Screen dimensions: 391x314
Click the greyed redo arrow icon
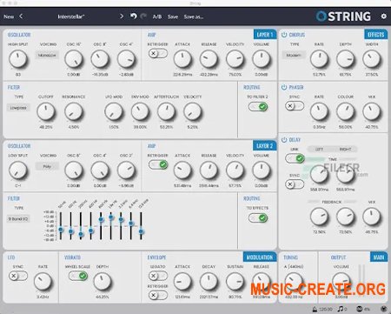point(143,17)
